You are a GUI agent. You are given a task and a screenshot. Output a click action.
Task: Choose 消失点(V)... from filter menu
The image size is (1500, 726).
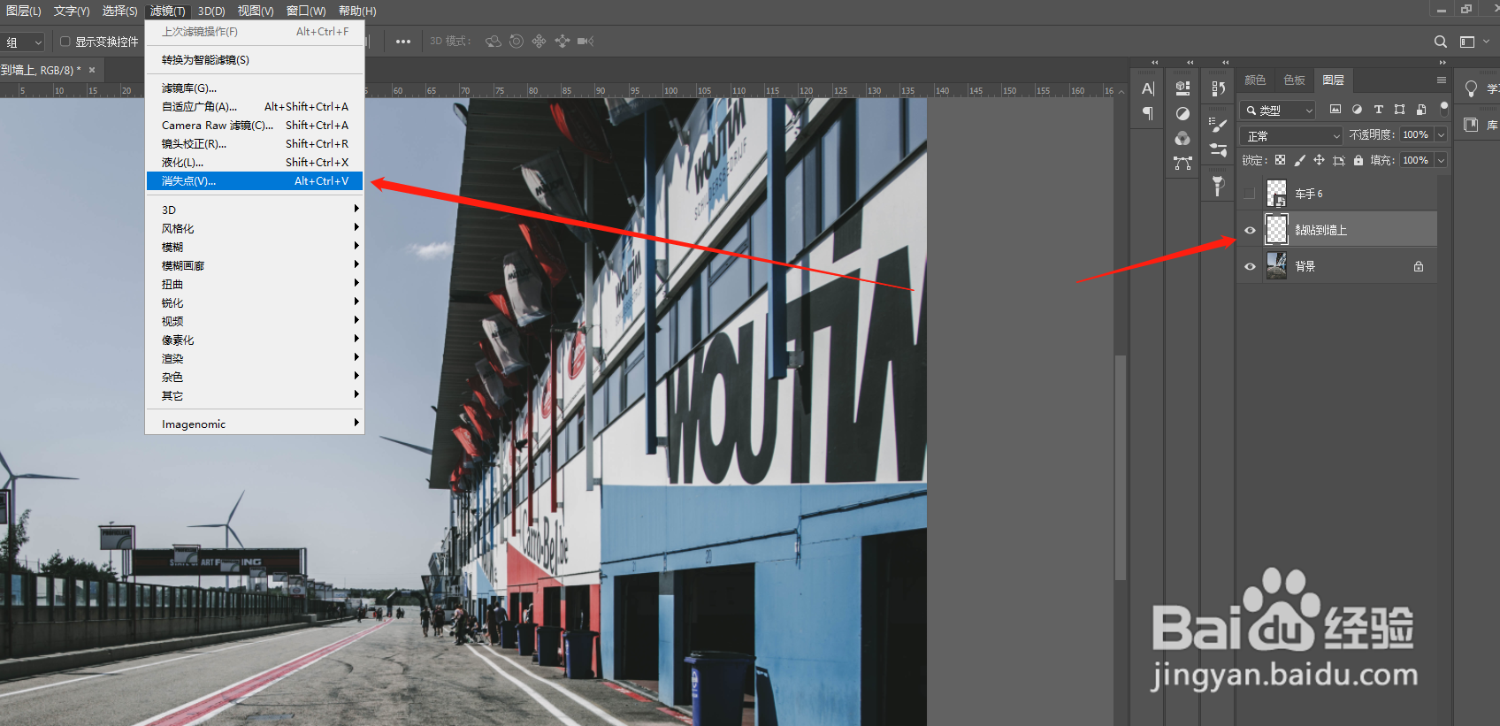pyautogui.click(x=255, y=180)
